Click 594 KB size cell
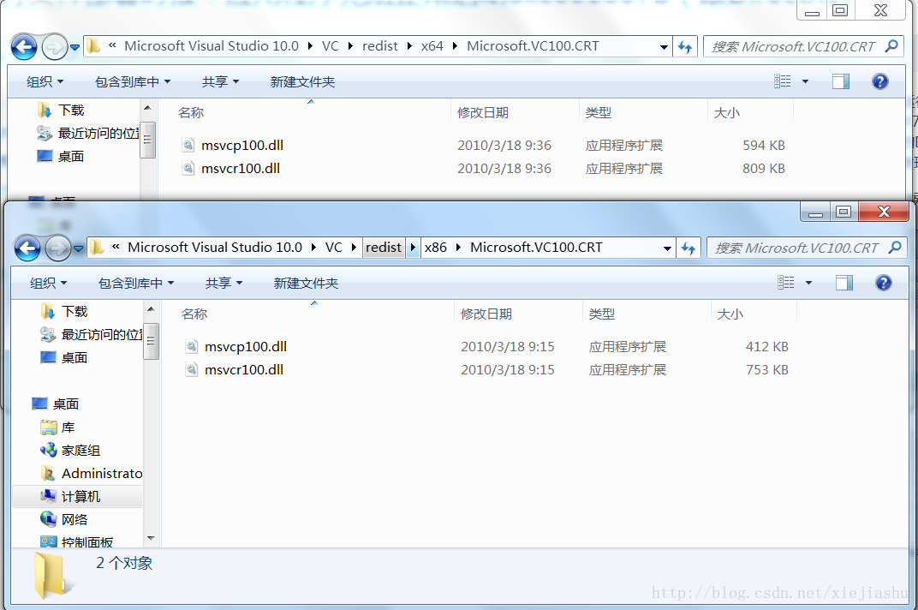 (764, 145)
